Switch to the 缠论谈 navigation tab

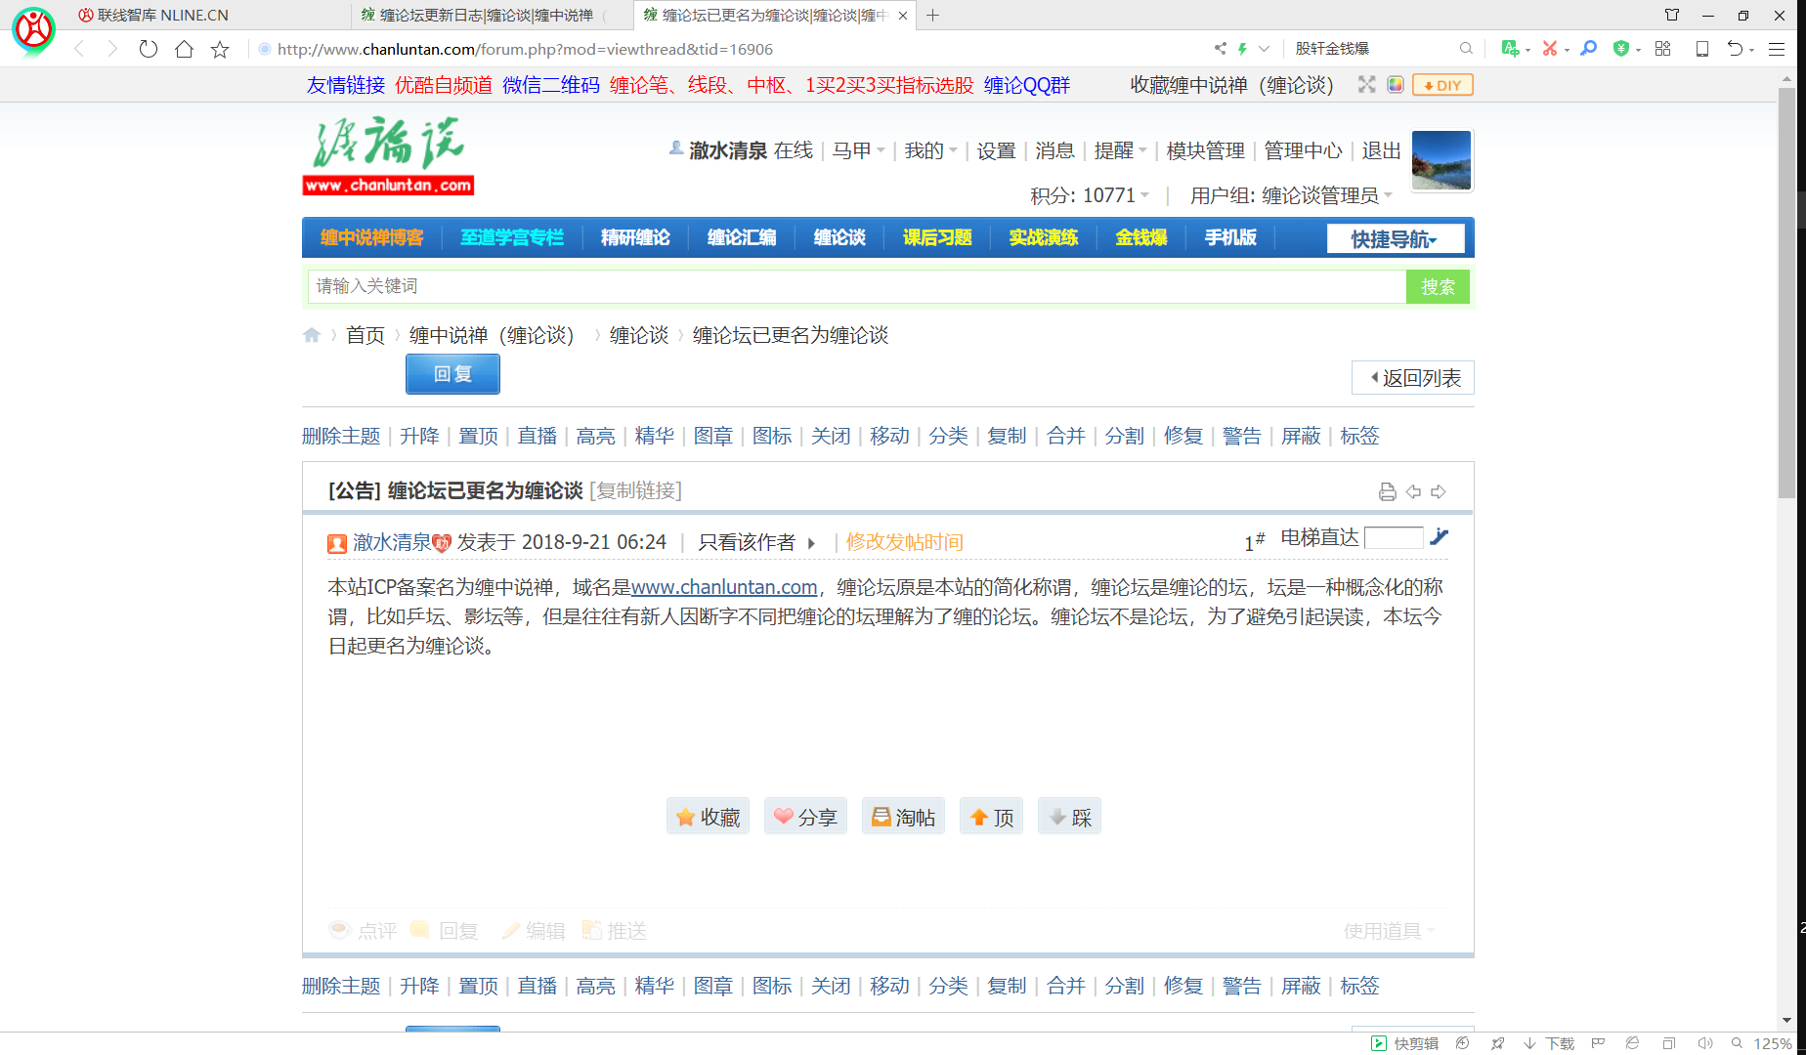click(838, 237)
